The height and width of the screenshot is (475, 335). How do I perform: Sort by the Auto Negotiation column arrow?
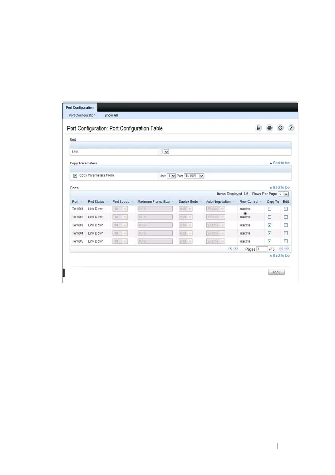[233, 202]
